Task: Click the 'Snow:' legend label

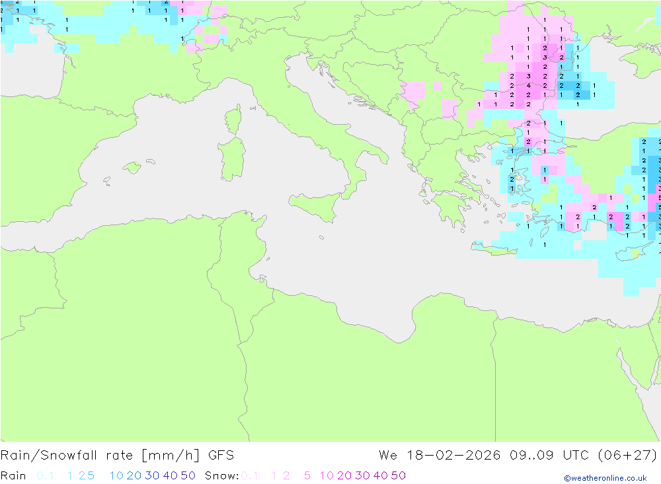Action: 221,475
